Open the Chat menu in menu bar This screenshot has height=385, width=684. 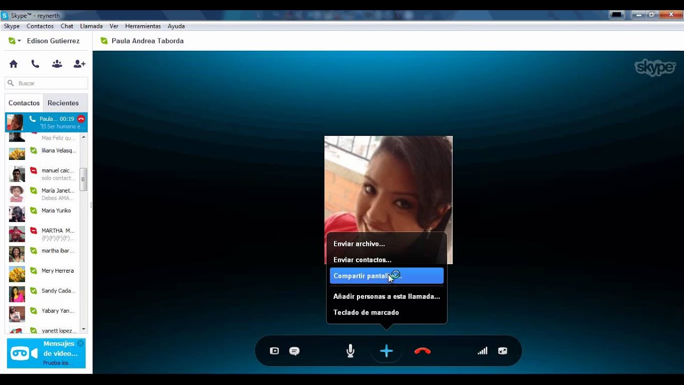[67, 26]
